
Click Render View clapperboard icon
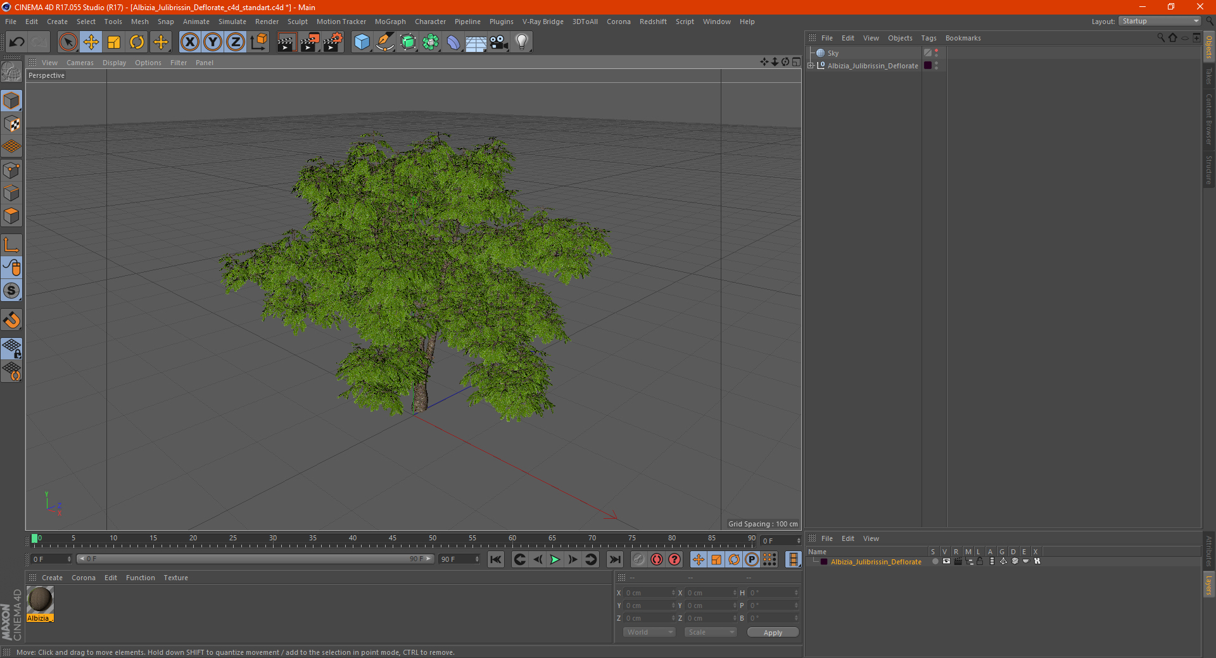[x=286, y=42]
